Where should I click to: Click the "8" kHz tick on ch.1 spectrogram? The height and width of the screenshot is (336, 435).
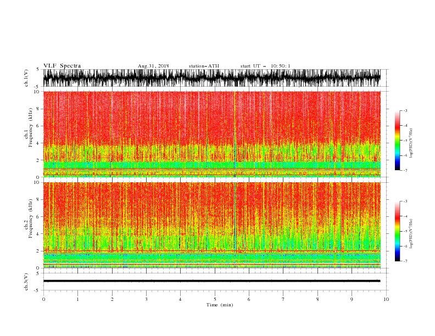click(x=38, y=109)
